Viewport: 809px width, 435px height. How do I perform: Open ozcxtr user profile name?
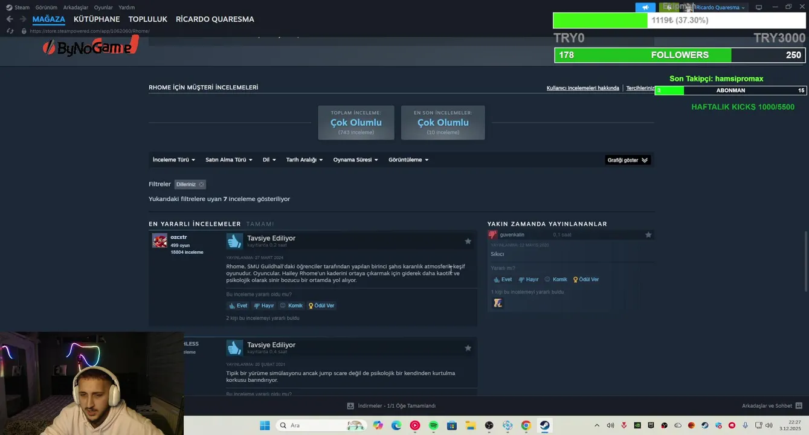tap(179, 237)
